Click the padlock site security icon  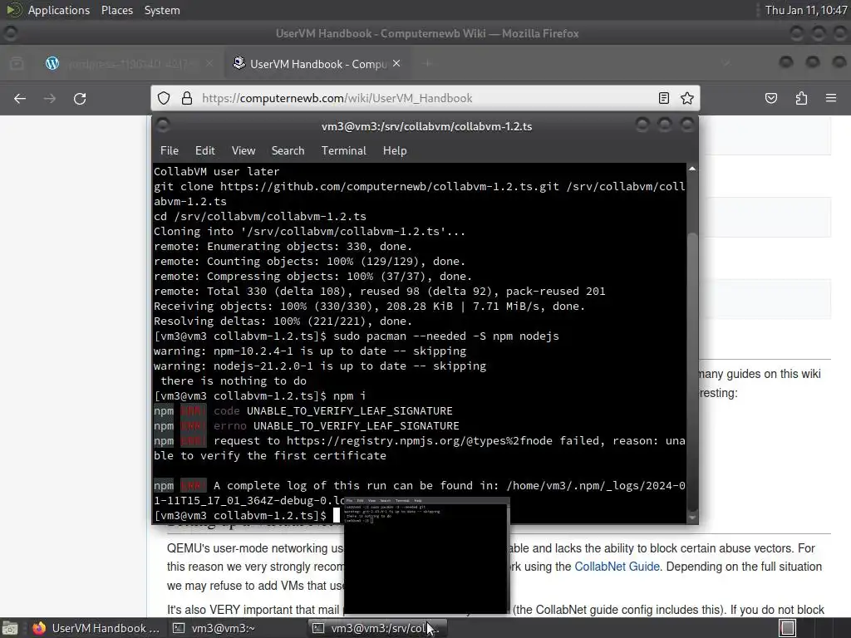coord(187,98)
